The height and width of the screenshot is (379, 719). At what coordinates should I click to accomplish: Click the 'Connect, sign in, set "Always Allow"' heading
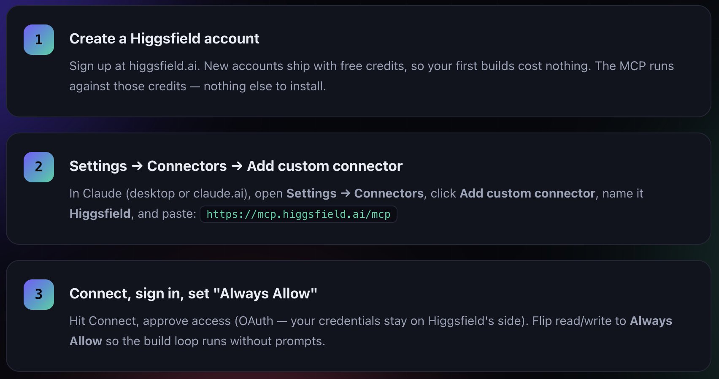(x=193, y=293)
